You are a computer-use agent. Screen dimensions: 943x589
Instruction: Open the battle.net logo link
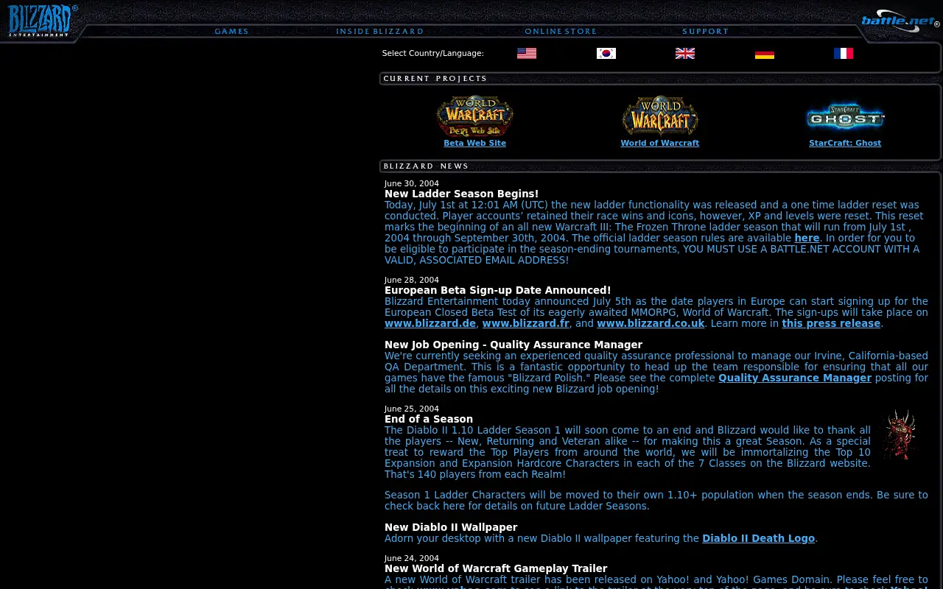900,21
